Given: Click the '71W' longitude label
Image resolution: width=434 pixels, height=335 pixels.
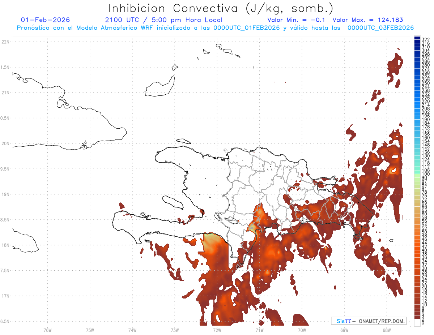Looking at the screenshot, I should (259, 330).
